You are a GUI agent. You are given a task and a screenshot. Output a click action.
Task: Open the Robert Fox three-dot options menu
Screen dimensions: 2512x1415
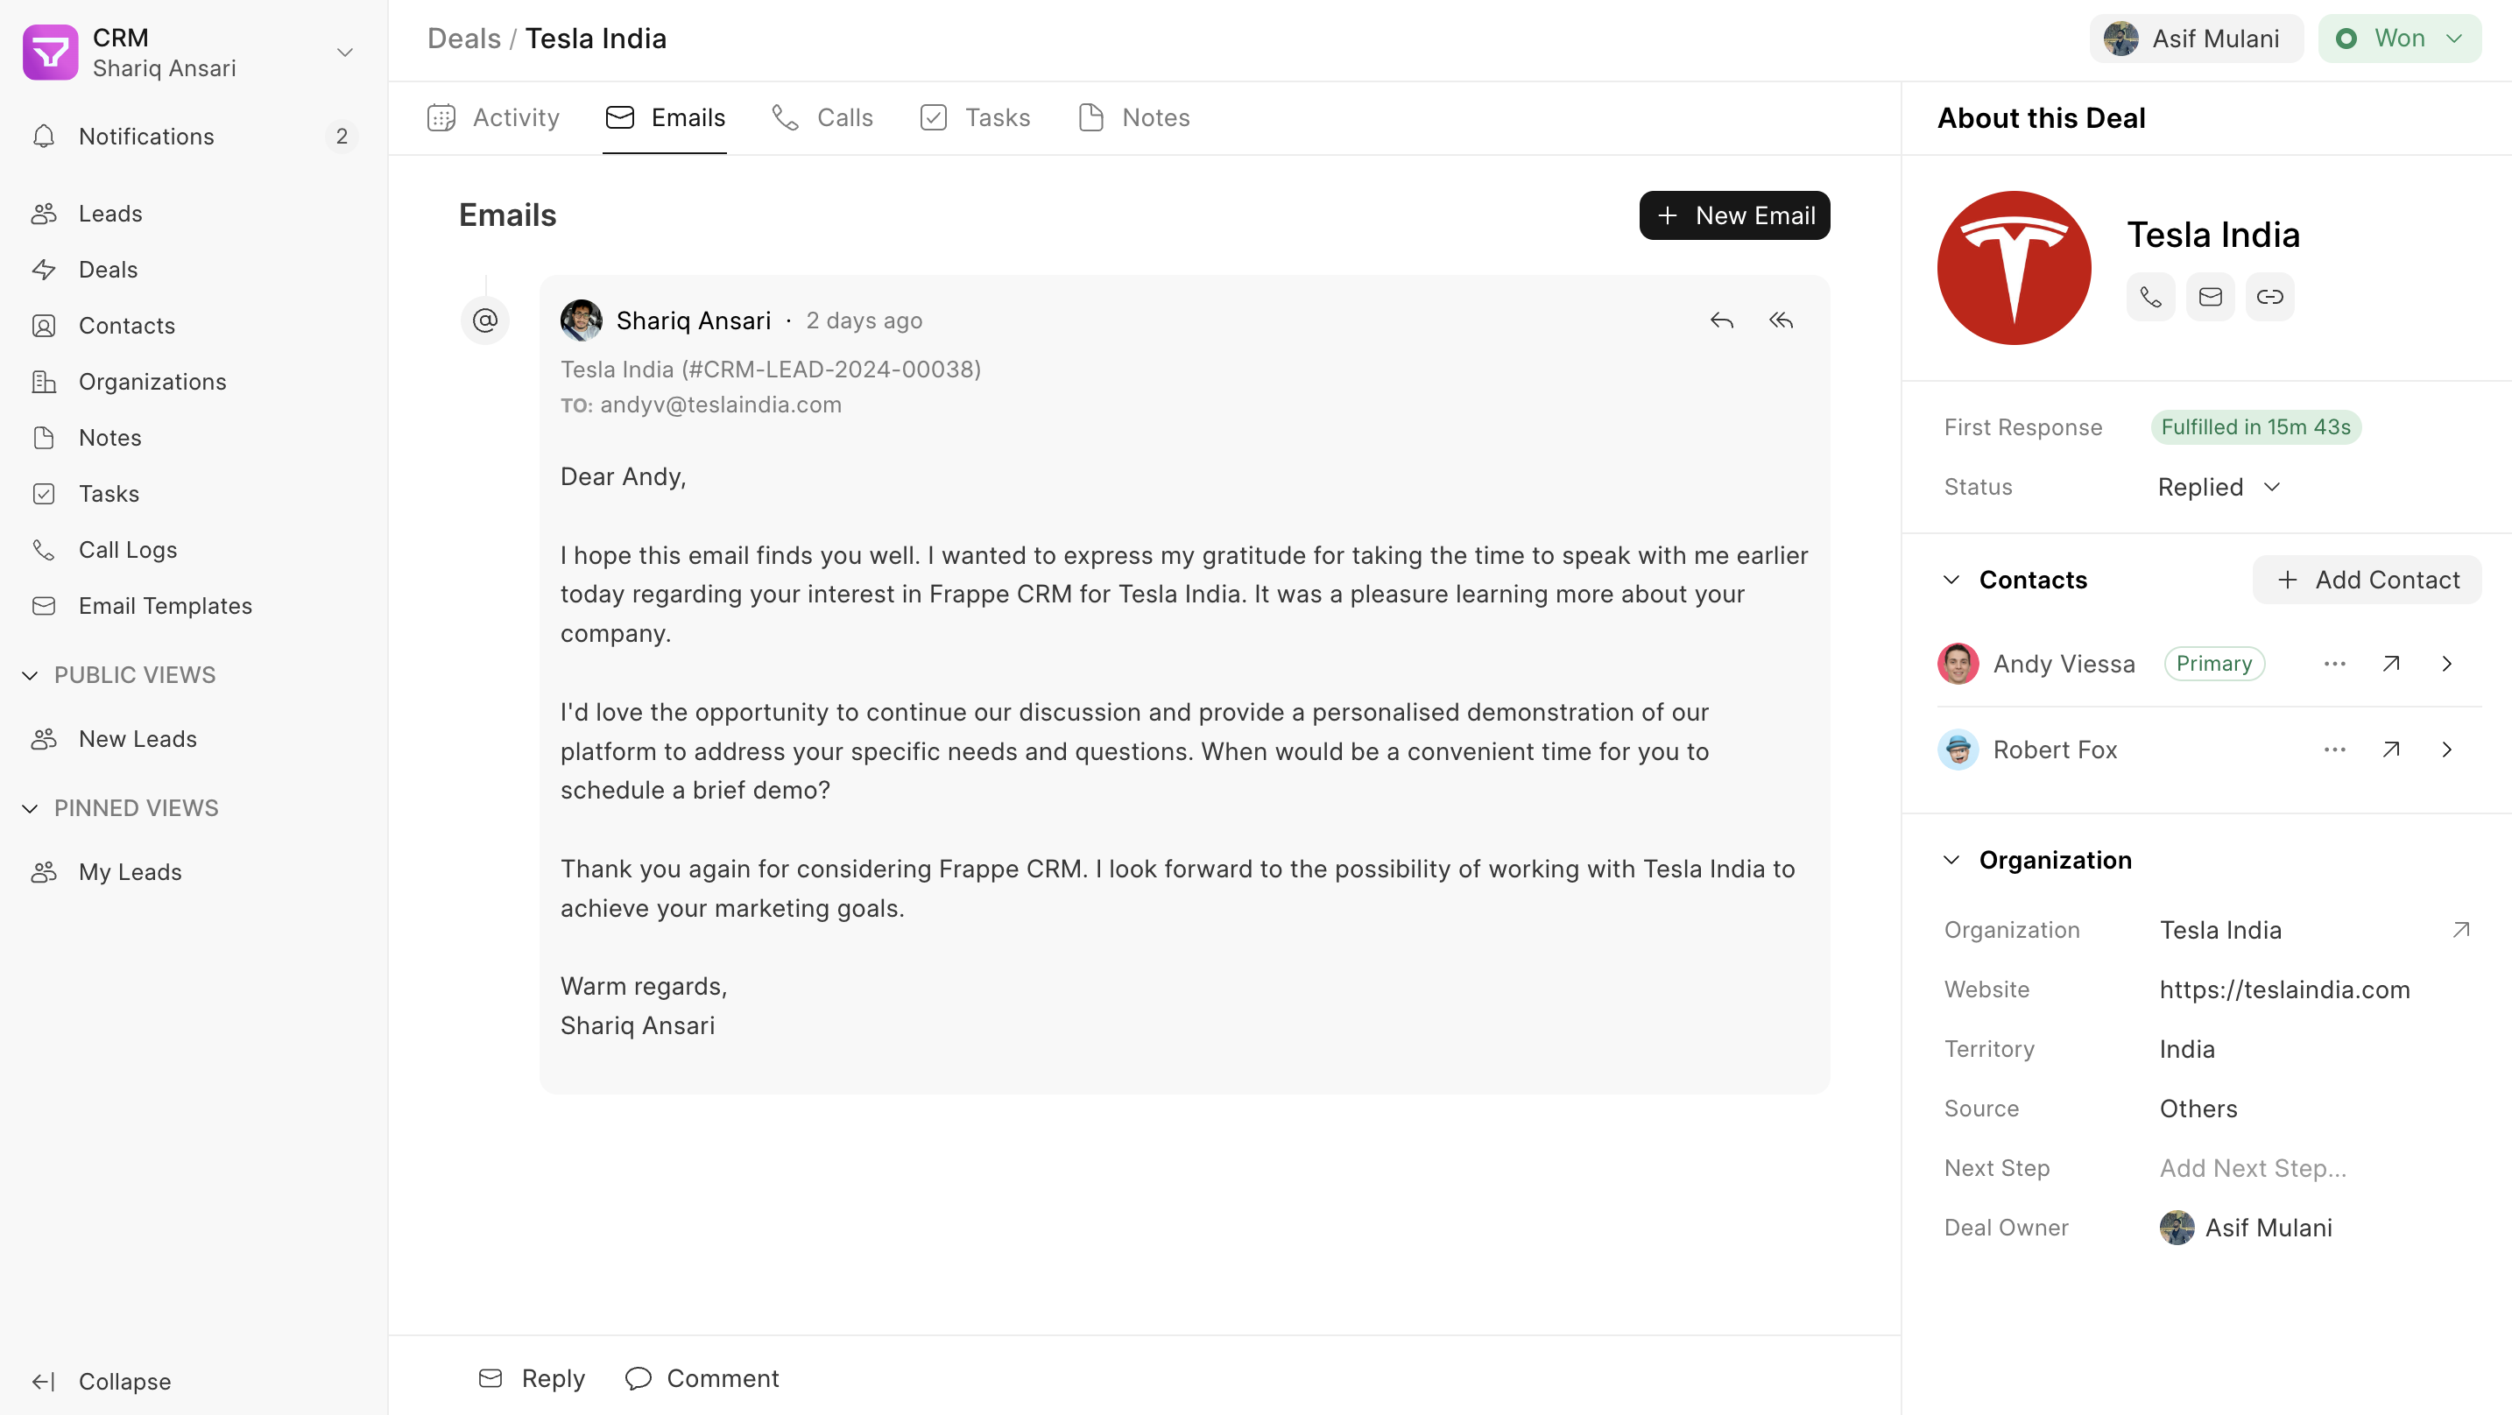(2333, 750)
